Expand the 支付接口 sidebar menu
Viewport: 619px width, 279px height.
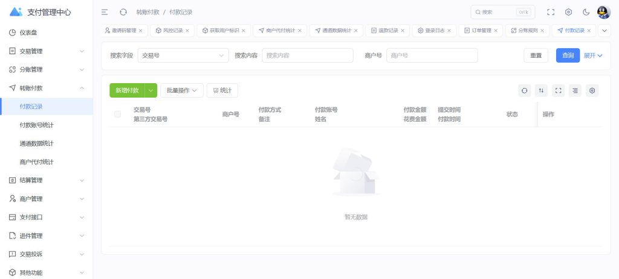click(x=47, y=217)
